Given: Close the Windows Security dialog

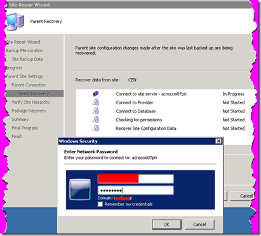Looking at the screenshot, I should [x=218, y=141].
